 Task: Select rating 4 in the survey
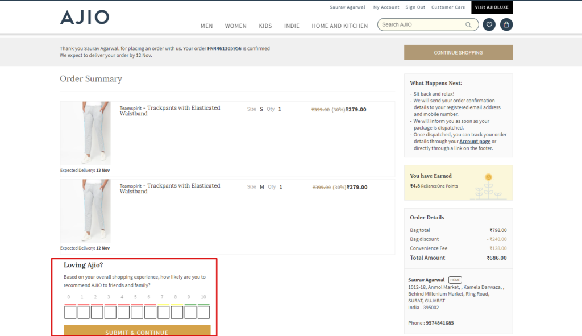pyautogui.click(x=123, y=312)
